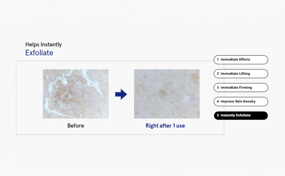Click the word "use" in the after caption

click(181, 126)
